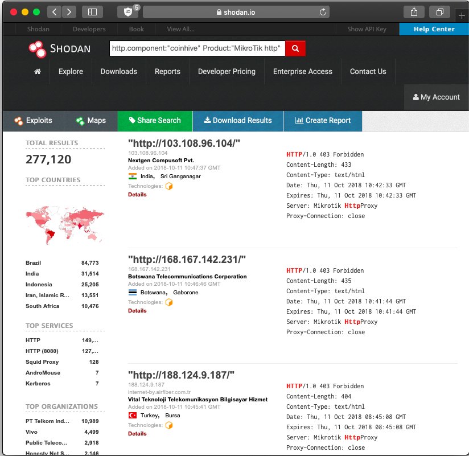Click technology cube icon for 168.167.142.231
The height and width of the screenshot is (456, 469).
169,302
